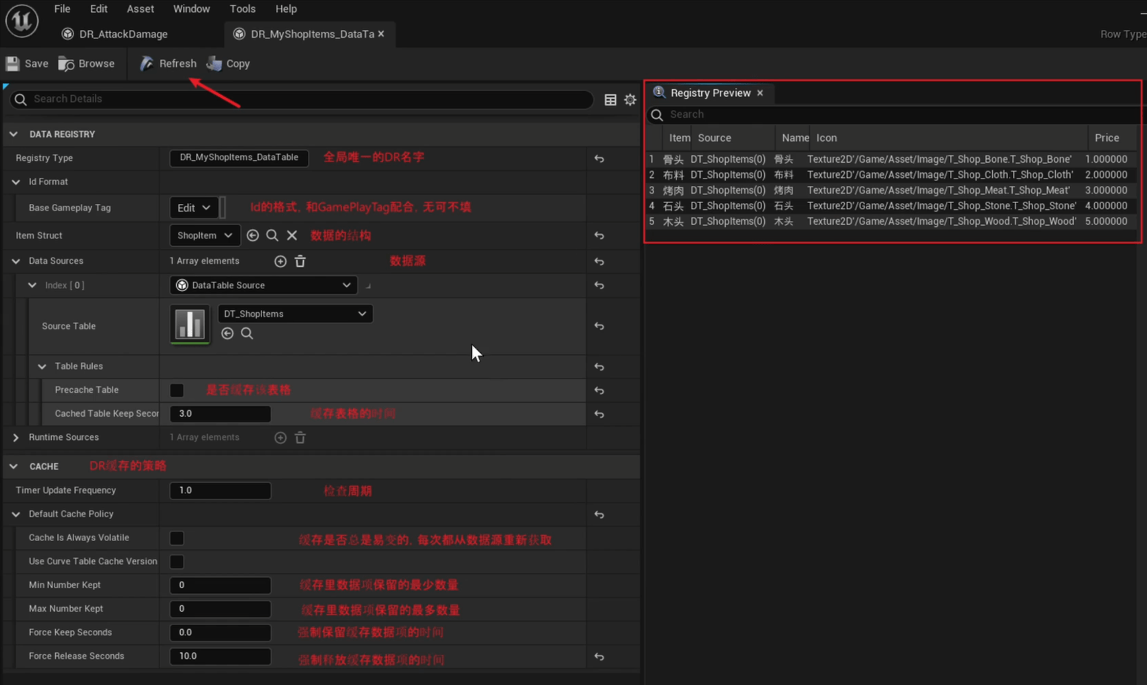Screen dimensions: 1147x685
Task: Clear the Item Struct with X icon
Action: (292, 236)
